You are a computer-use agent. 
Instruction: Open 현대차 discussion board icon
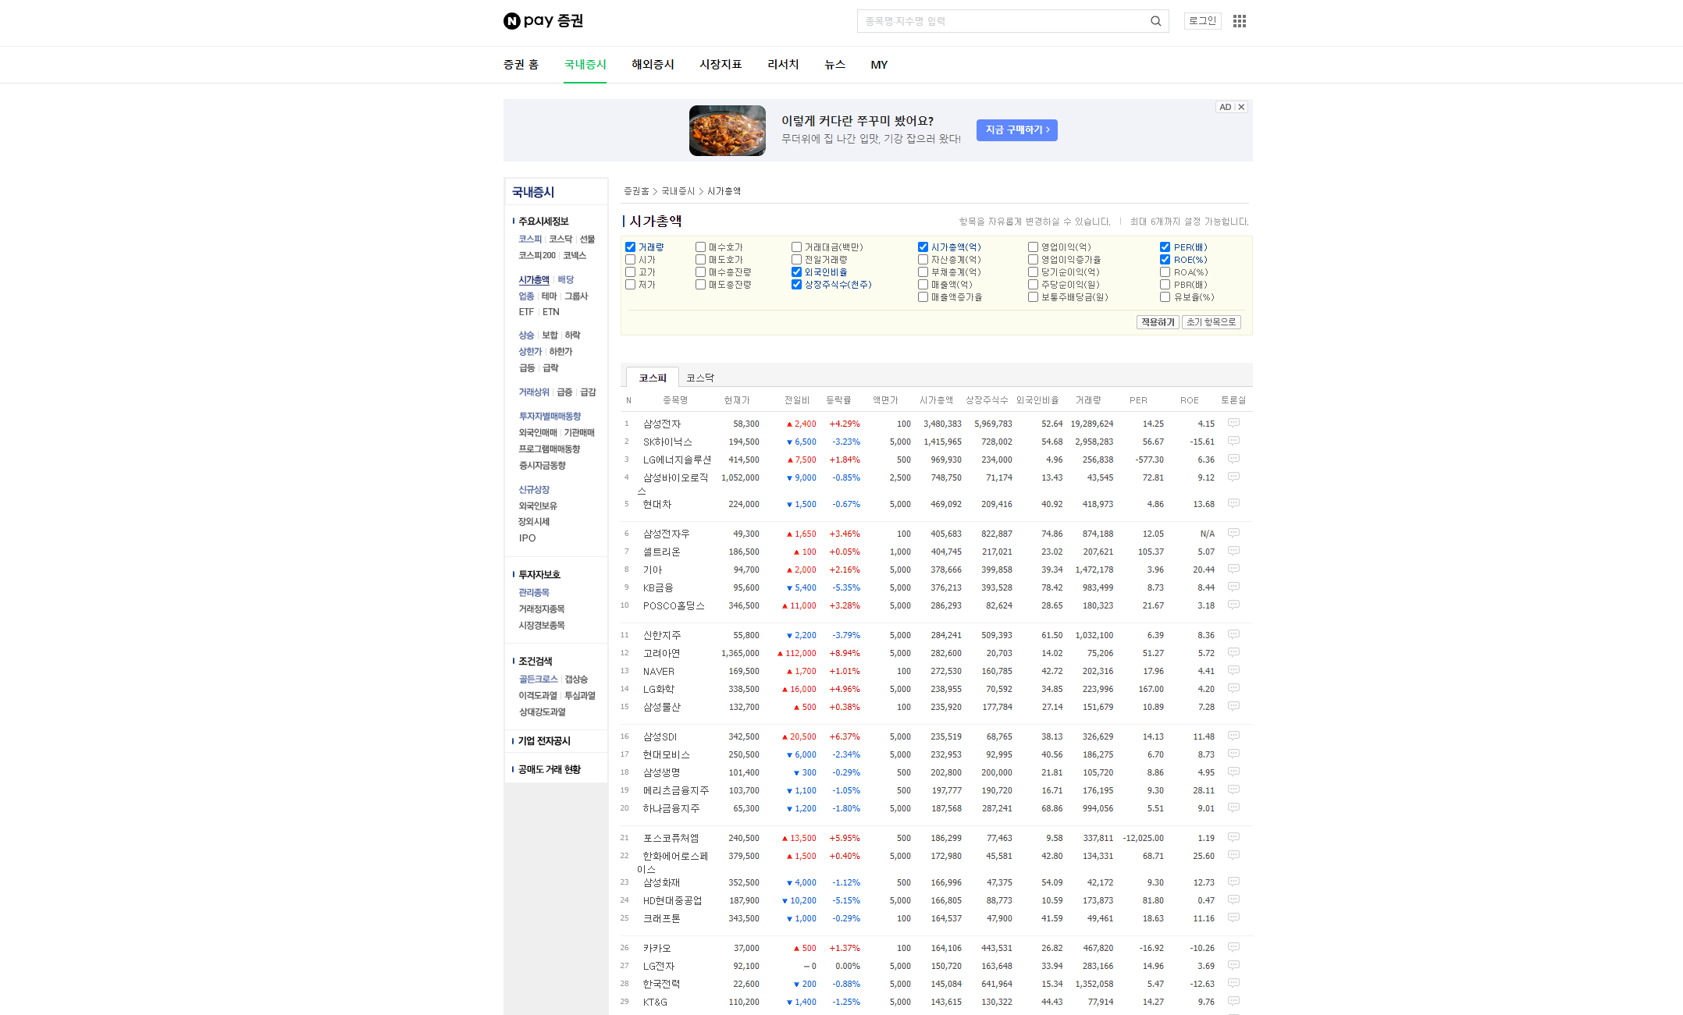point(1233,504)
